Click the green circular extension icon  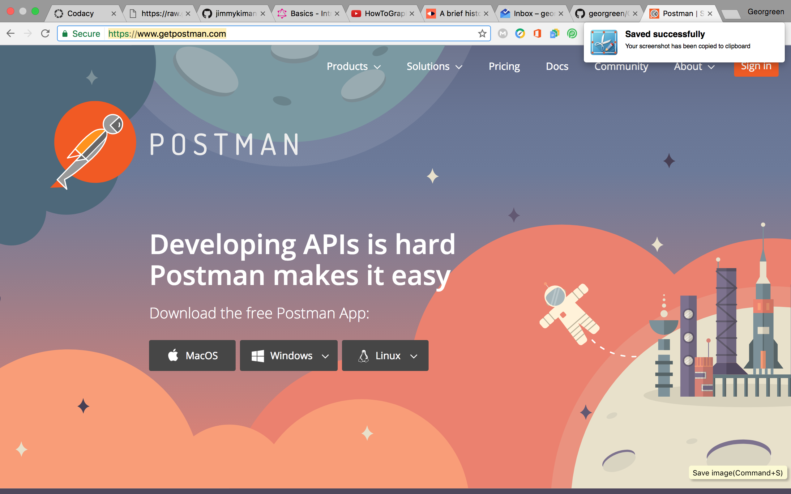click(572, 33)
